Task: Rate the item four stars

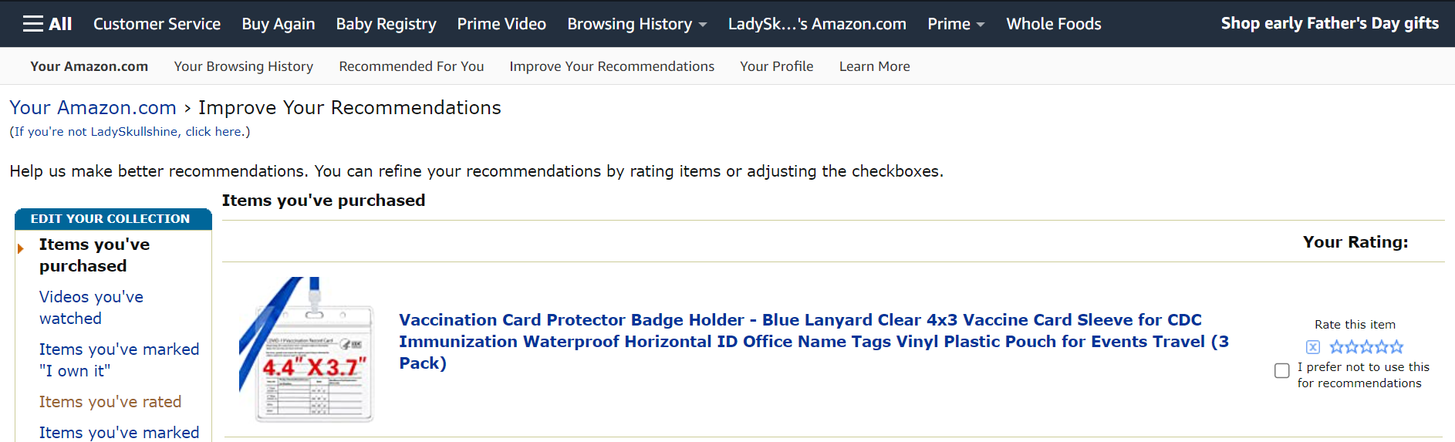Action: click(1381, 347)
